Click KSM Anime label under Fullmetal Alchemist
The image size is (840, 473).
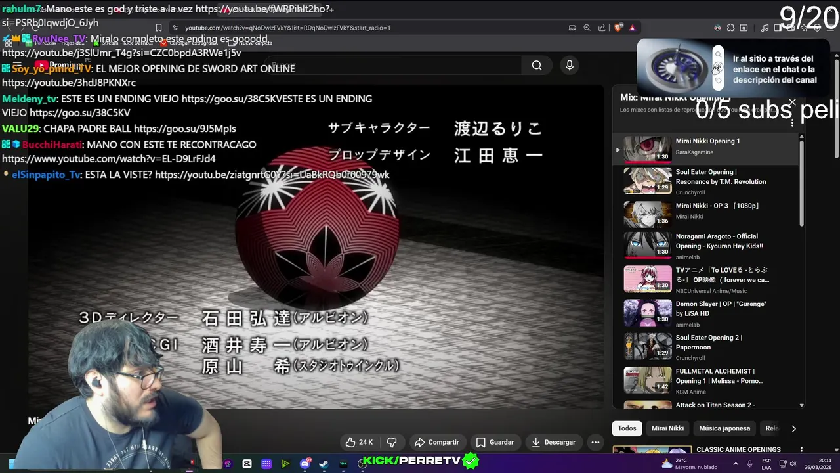point(690,392)
